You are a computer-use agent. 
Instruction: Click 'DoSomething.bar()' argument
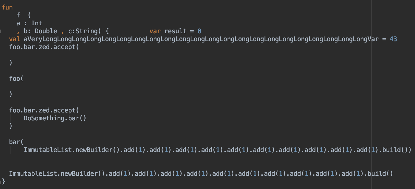[x=55, y=118]
